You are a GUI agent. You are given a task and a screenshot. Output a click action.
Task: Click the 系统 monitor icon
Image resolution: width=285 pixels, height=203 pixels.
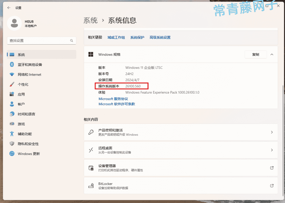(x=12, y=55)
